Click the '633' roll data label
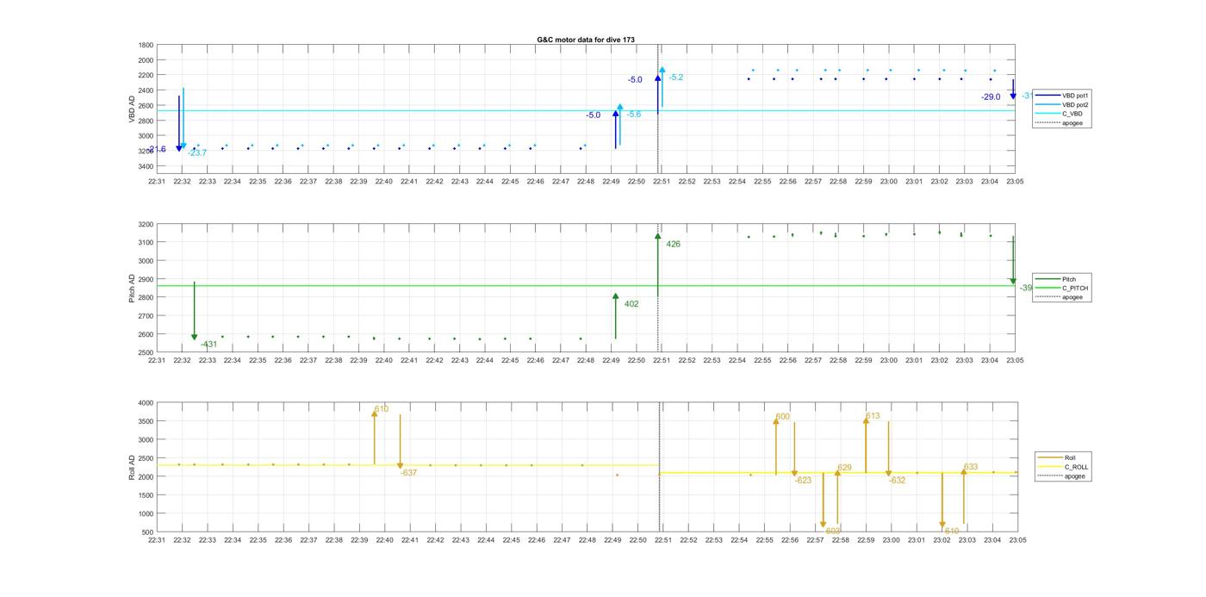The image size is (1206, 597). (x=971, y=467)
